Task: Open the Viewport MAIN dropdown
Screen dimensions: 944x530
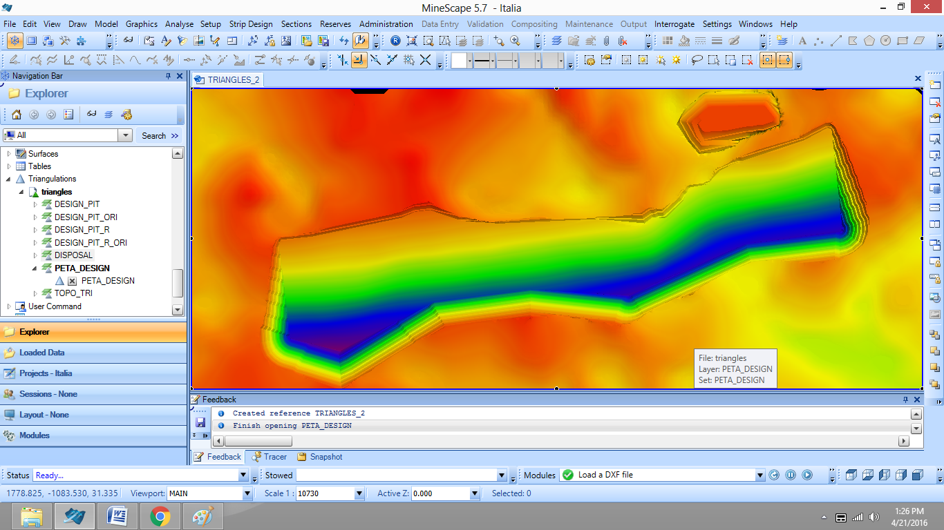Action: (x=247, y=494)
